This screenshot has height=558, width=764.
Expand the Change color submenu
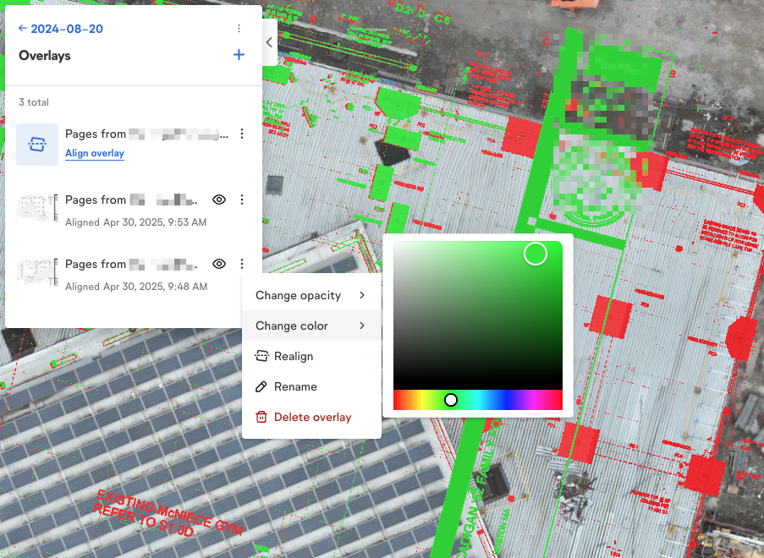pos(311,326)
